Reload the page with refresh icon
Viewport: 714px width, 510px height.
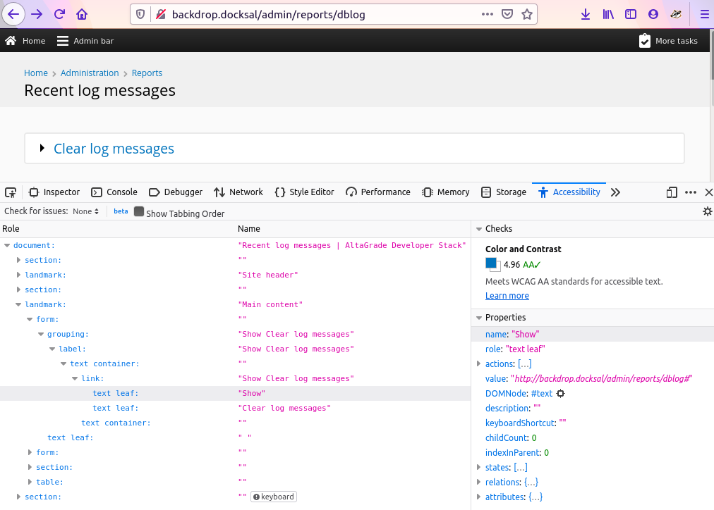tap(60, 14)
